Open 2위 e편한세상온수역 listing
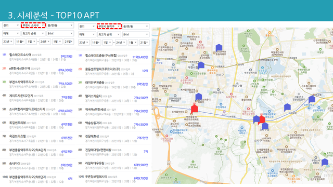The image size is (333, 187). (37, 71)
